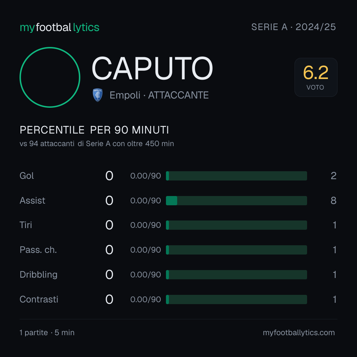Open the myfootballytics logo
The image size is (357, 357).
coord(59,27)
